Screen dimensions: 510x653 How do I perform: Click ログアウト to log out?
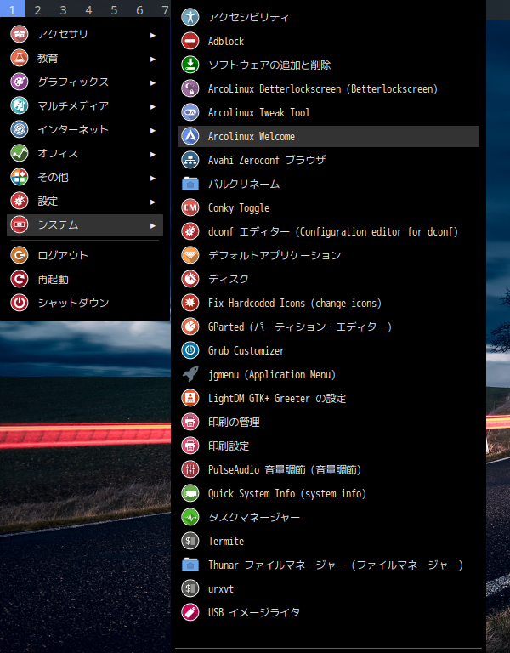tap(85, 255)
